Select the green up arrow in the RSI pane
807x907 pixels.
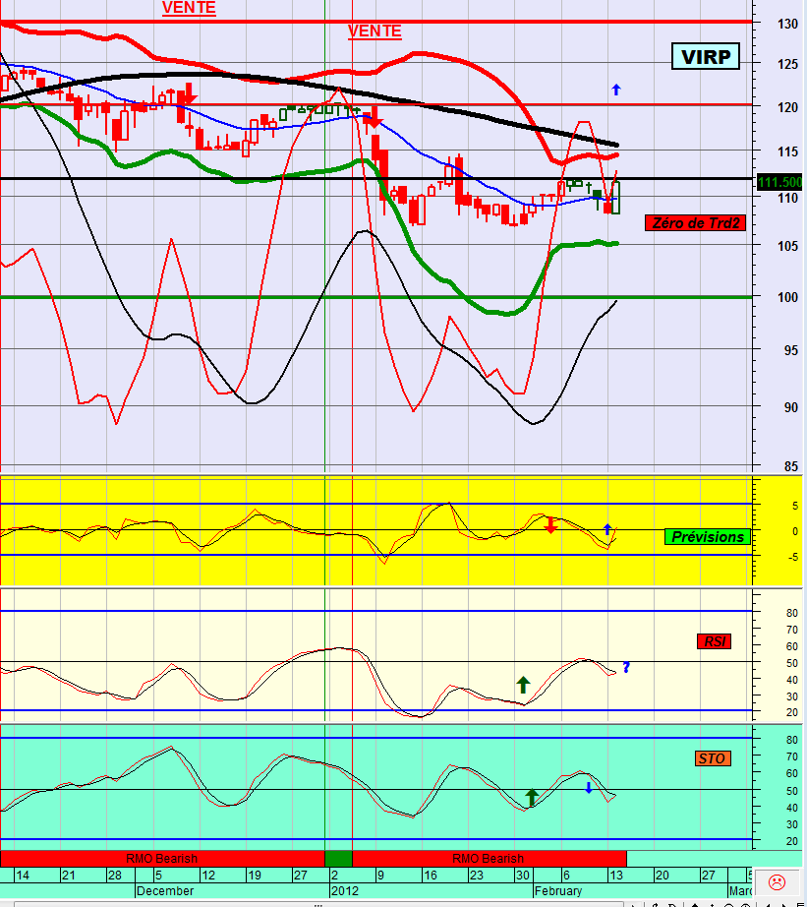[523, 685]
